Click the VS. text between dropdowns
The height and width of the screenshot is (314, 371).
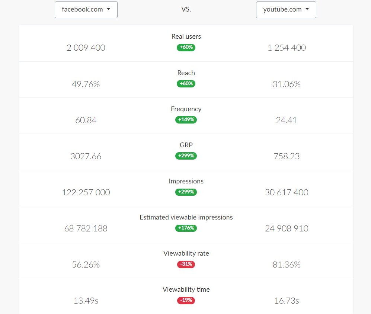(186, 9)
